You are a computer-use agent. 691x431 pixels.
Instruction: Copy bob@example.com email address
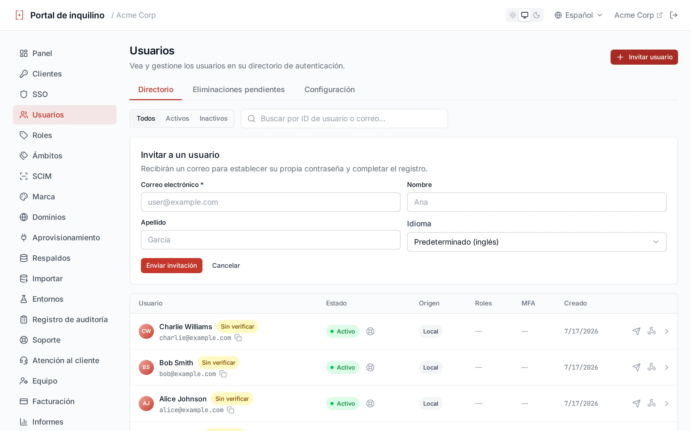[223, 374]
